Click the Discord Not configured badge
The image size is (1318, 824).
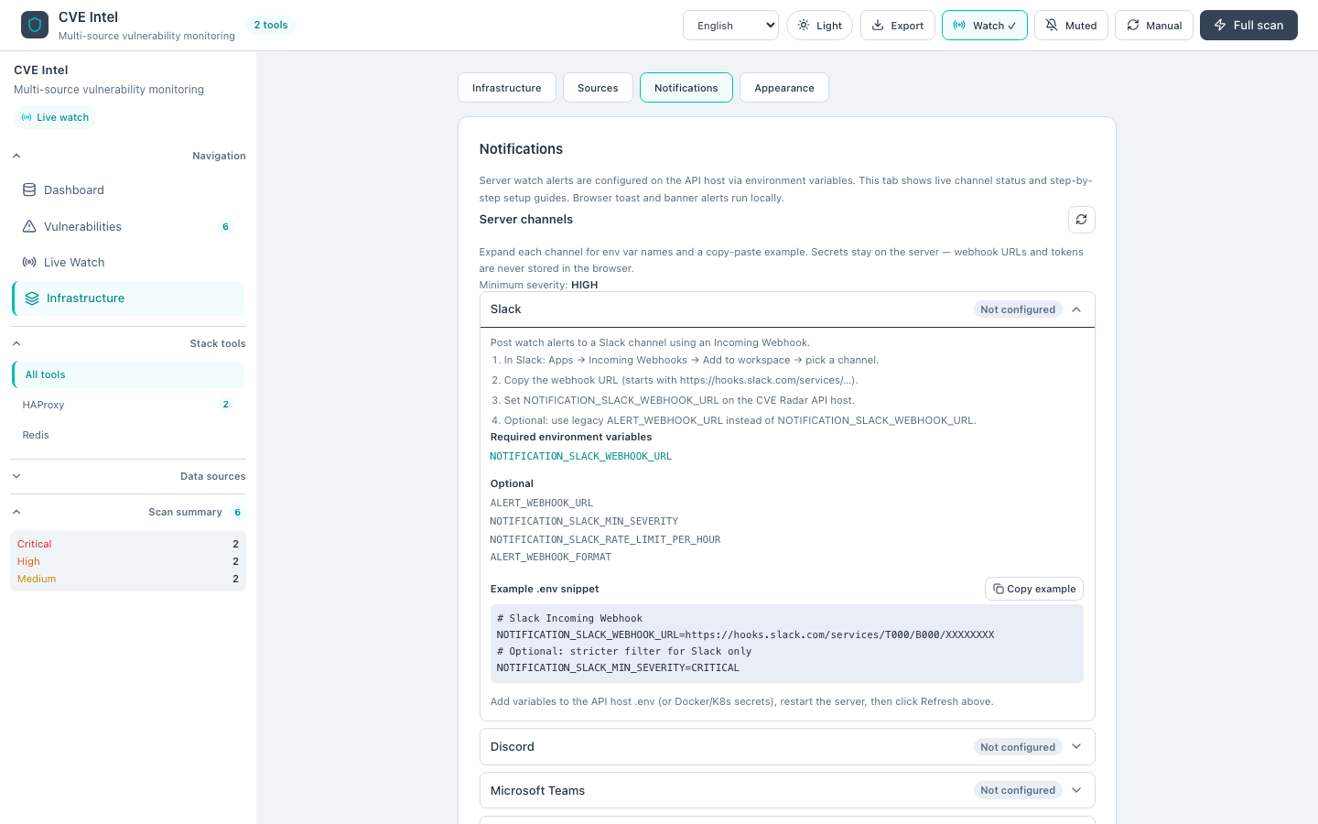pos(1018,747)
